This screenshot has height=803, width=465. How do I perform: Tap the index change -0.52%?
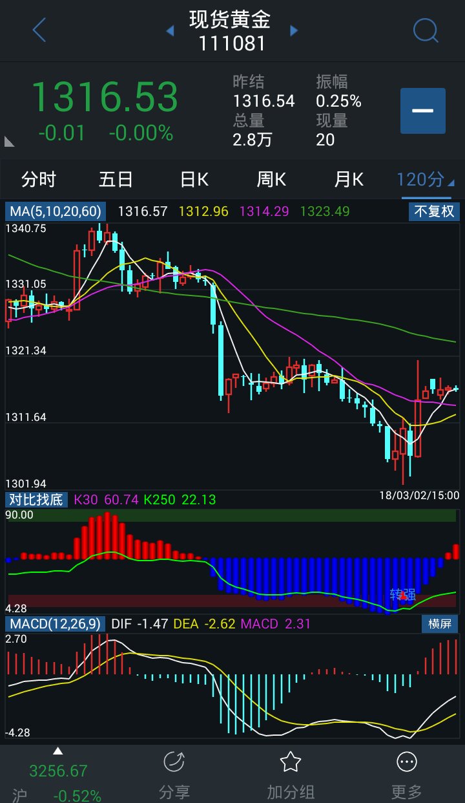click(77, 795)
